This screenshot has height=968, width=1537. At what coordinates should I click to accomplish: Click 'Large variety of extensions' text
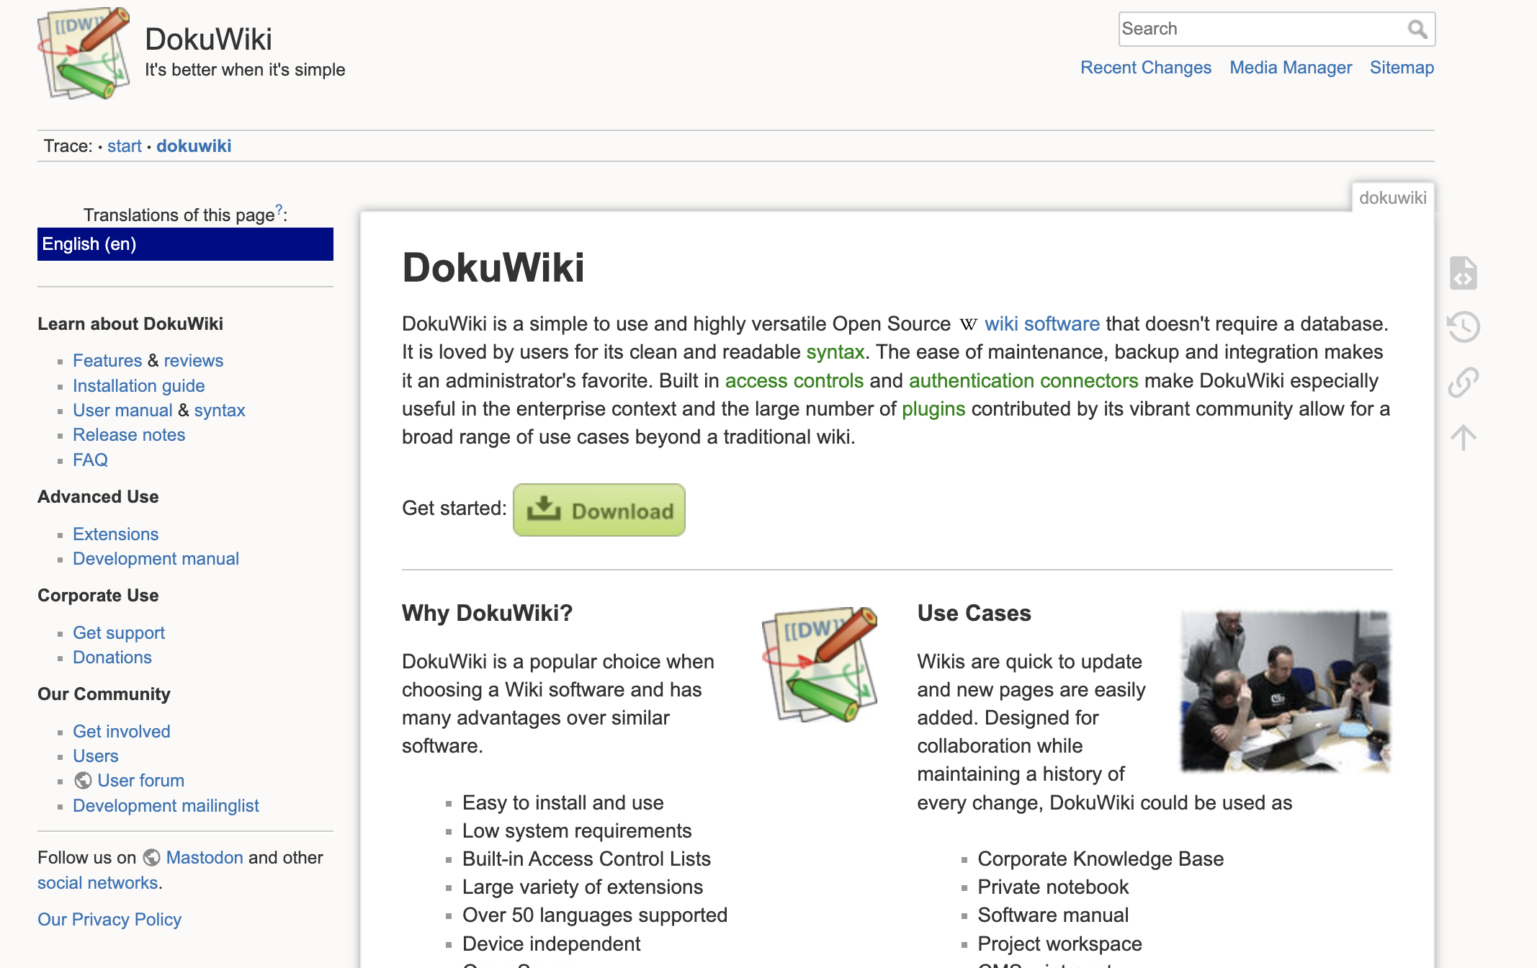(x=583, y=887)
